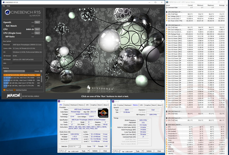Toggle the OpenGL test checkbox
The width and height of the screenshot is (229, 155).
(x=42, y=23)
